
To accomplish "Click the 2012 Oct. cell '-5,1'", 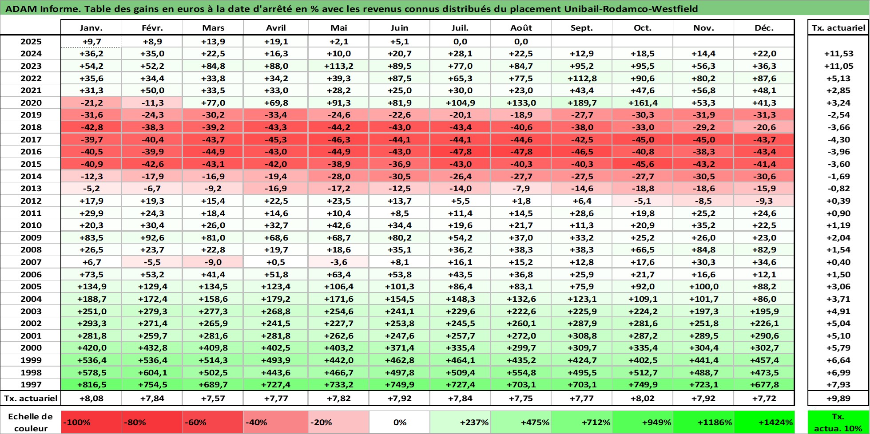I will (643, 201).
